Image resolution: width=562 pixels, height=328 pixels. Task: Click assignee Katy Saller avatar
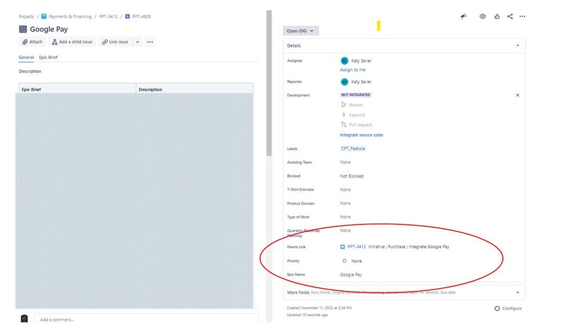click(344, 61)
